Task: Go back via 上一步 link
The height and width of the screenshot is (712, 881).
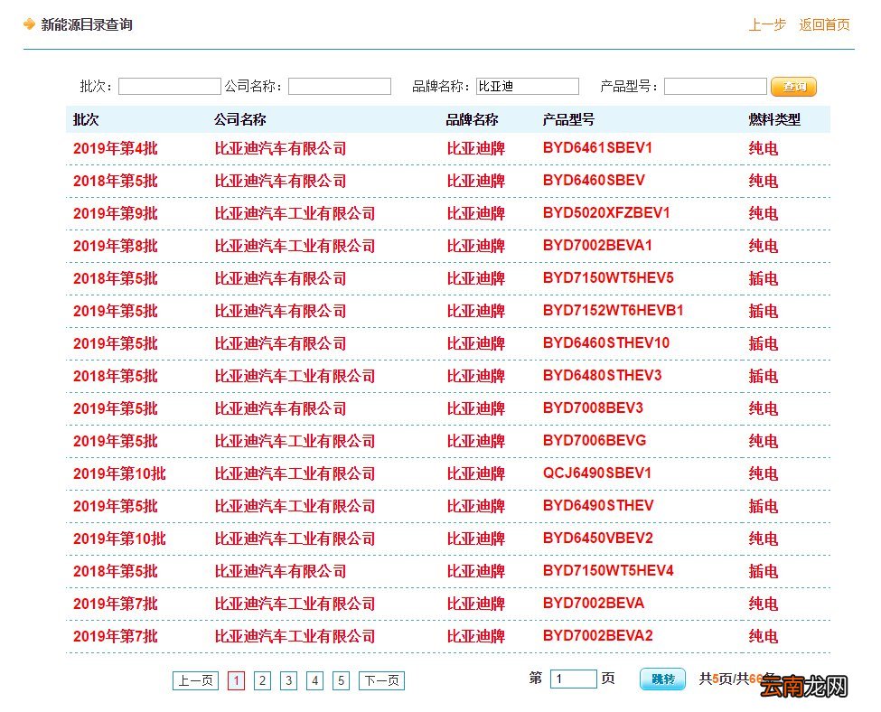Action: click(767, 24)
